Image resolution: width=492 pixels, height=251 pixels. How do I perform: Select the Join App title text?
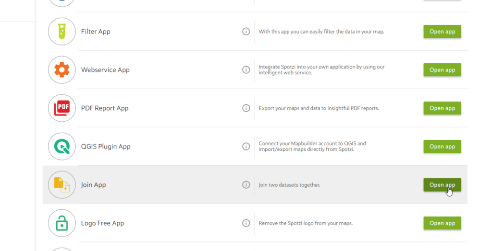[94, 185]
